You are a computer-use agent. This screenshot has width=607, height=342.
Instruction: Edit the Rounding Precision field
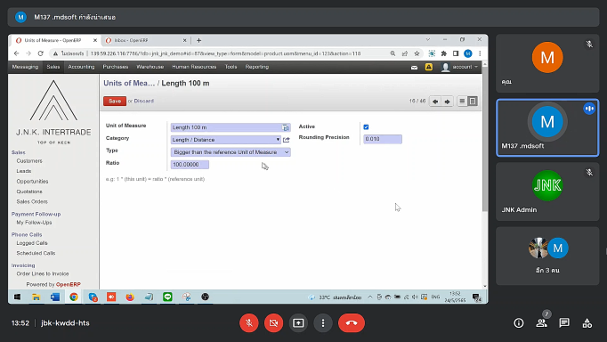pos(383,139)
